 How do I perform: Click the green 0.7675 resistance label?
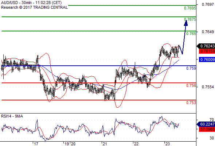tap(190, 19)
